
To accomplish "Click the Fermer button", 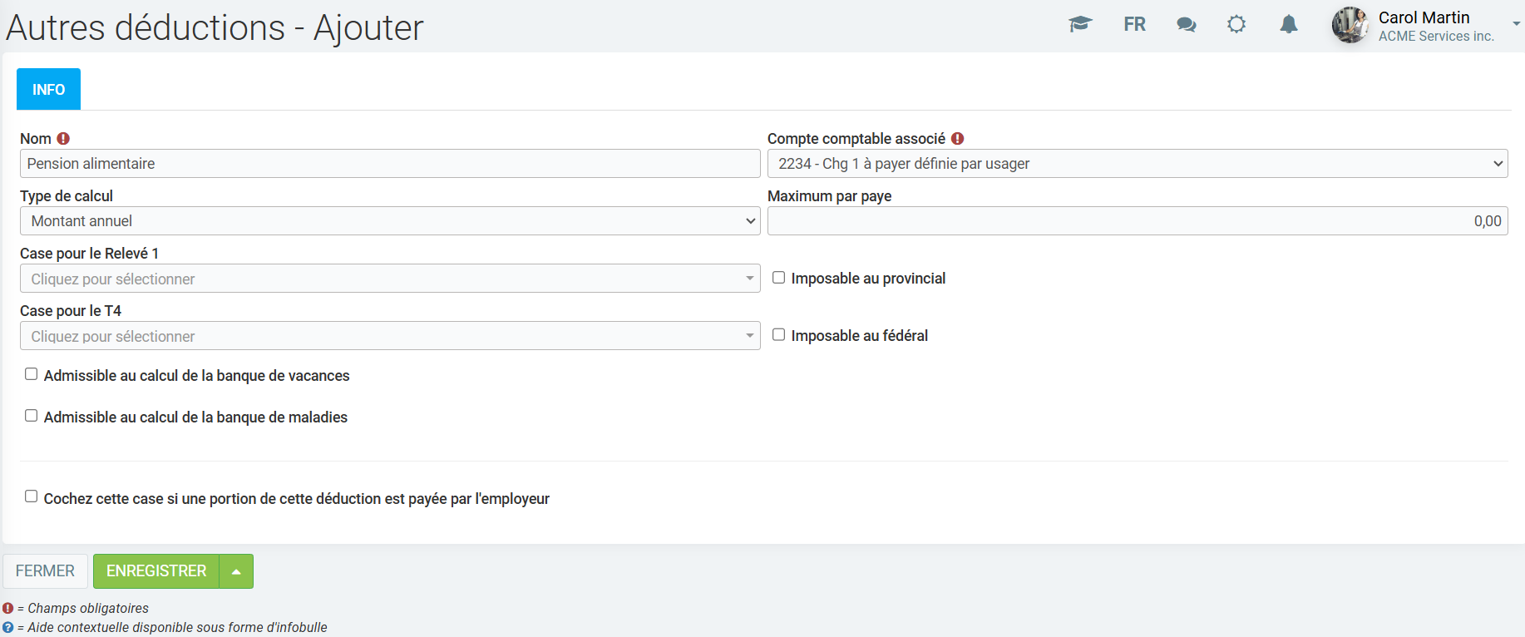I will point(45,571).
